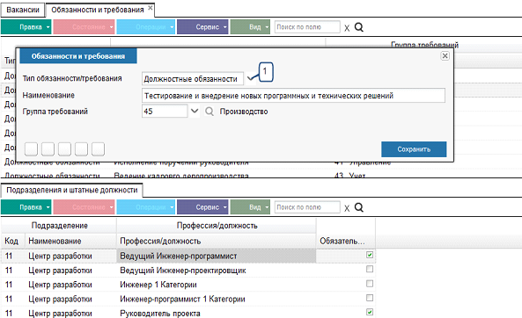Click Наименование column header in lower table

(70, 241)
